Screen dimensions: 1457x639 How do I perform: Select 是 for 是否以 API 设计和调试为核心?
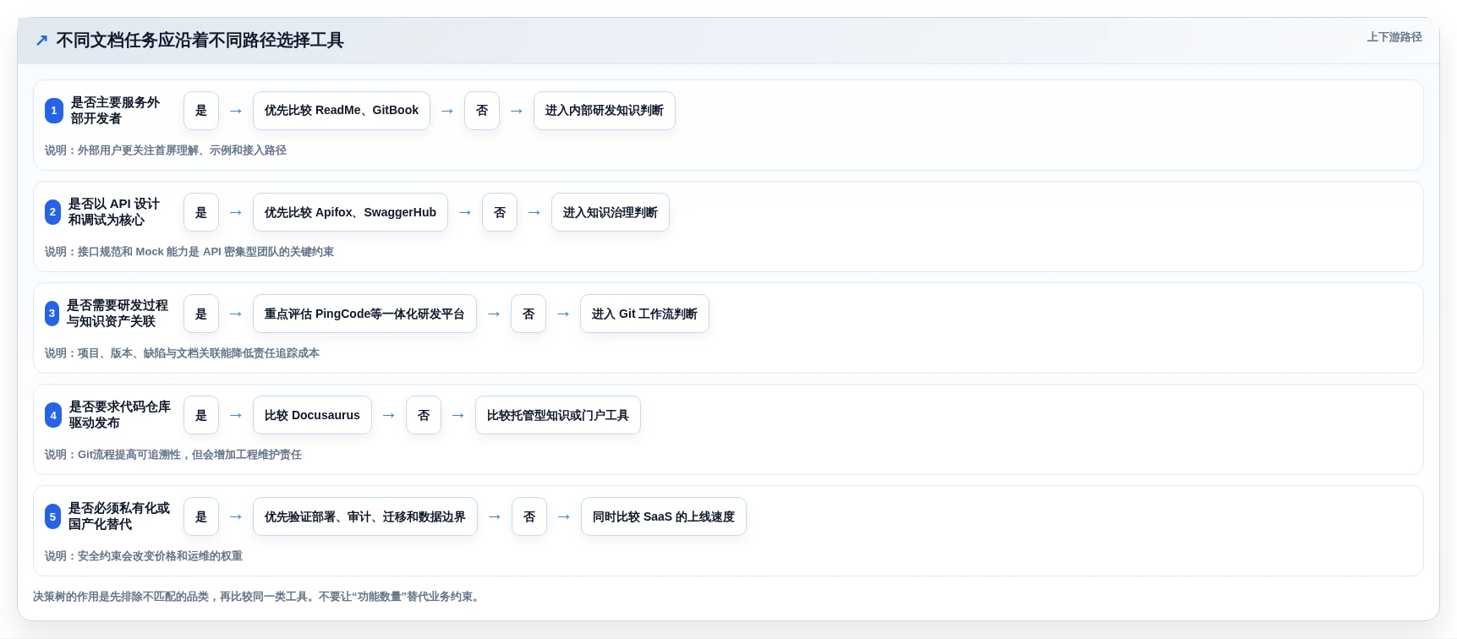click(x=201, y=212)
